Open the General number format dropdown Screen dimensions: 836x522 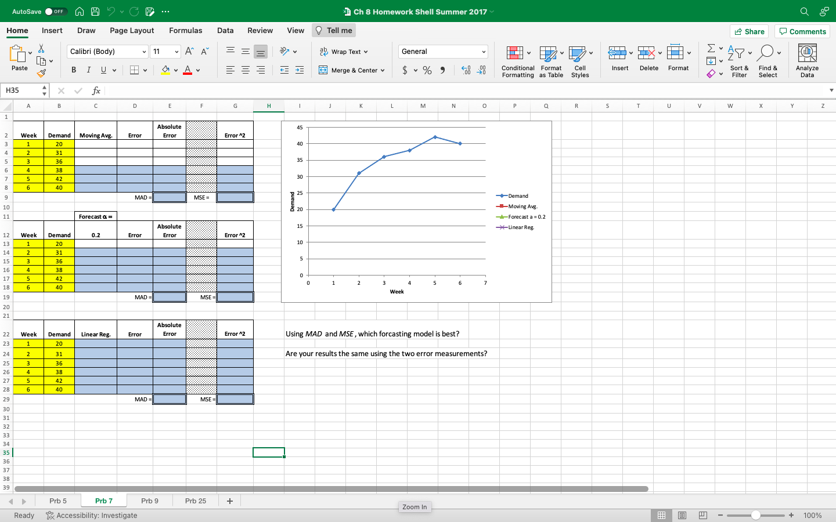tap(442, 51)
